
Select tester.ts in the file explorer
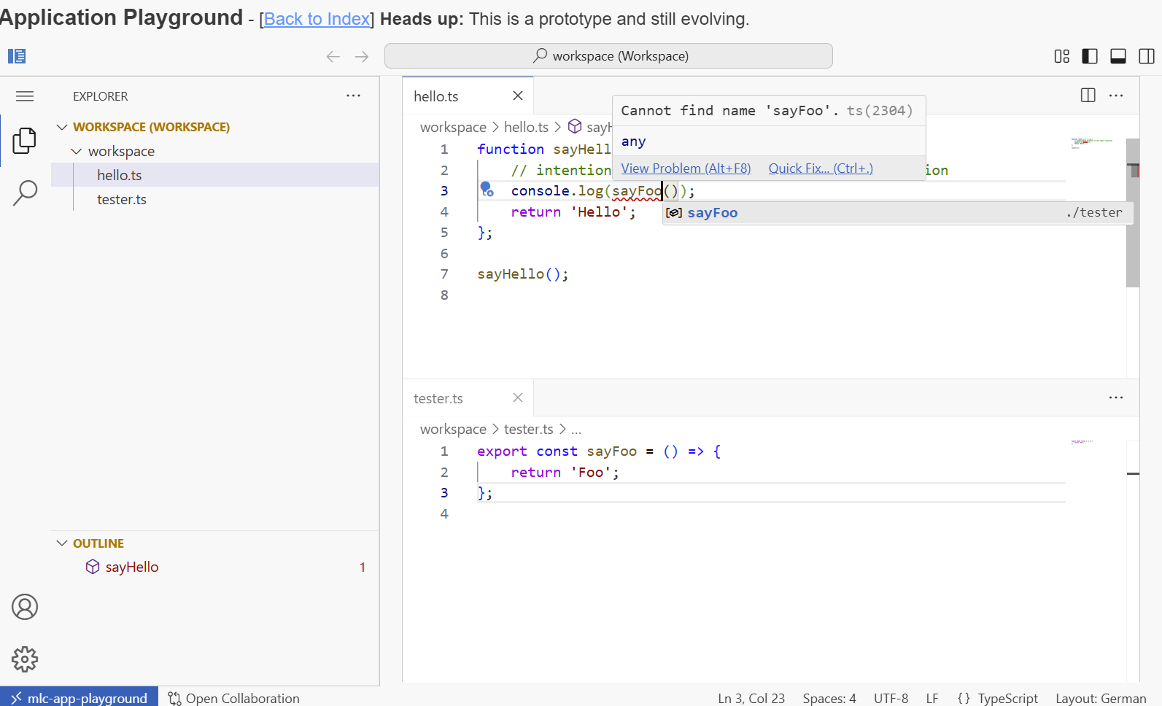[122, 199]
